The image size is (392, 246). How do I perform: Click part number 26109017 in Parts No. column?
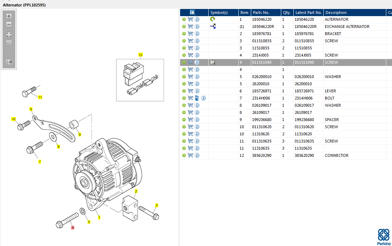pos(261,112)
